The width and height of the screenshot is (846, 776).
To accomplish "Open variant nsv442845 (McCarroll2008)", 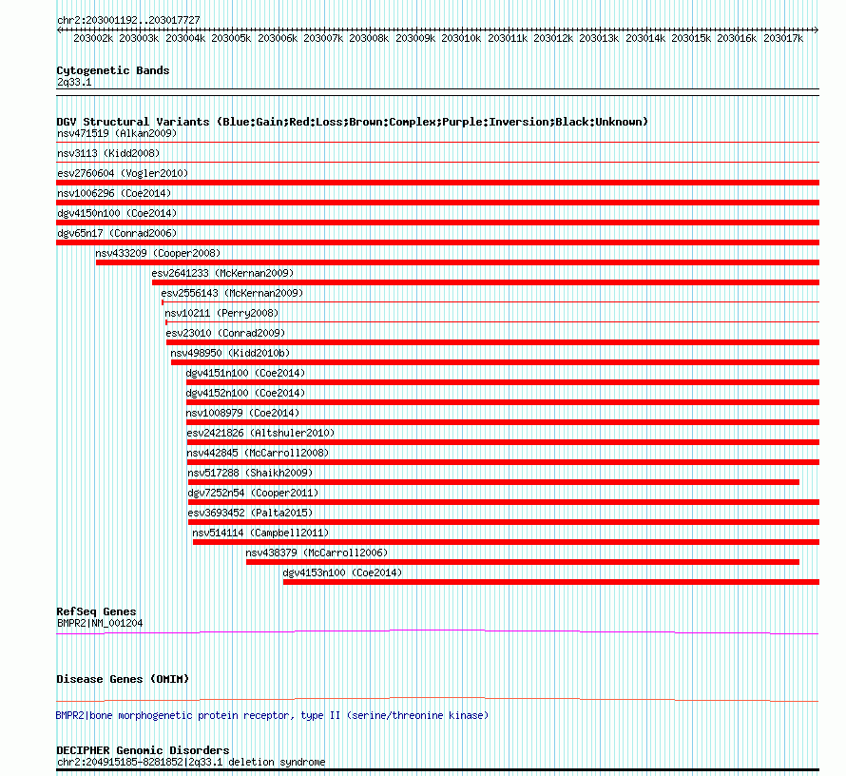I will (x=258, y=453).
